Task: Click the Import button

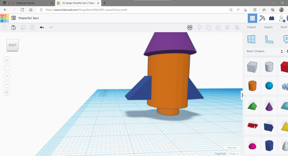Action: pos(251,27)
